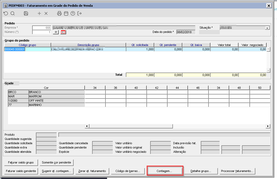Click the MARINHO row cell under size 46

[x=198, y=105]
